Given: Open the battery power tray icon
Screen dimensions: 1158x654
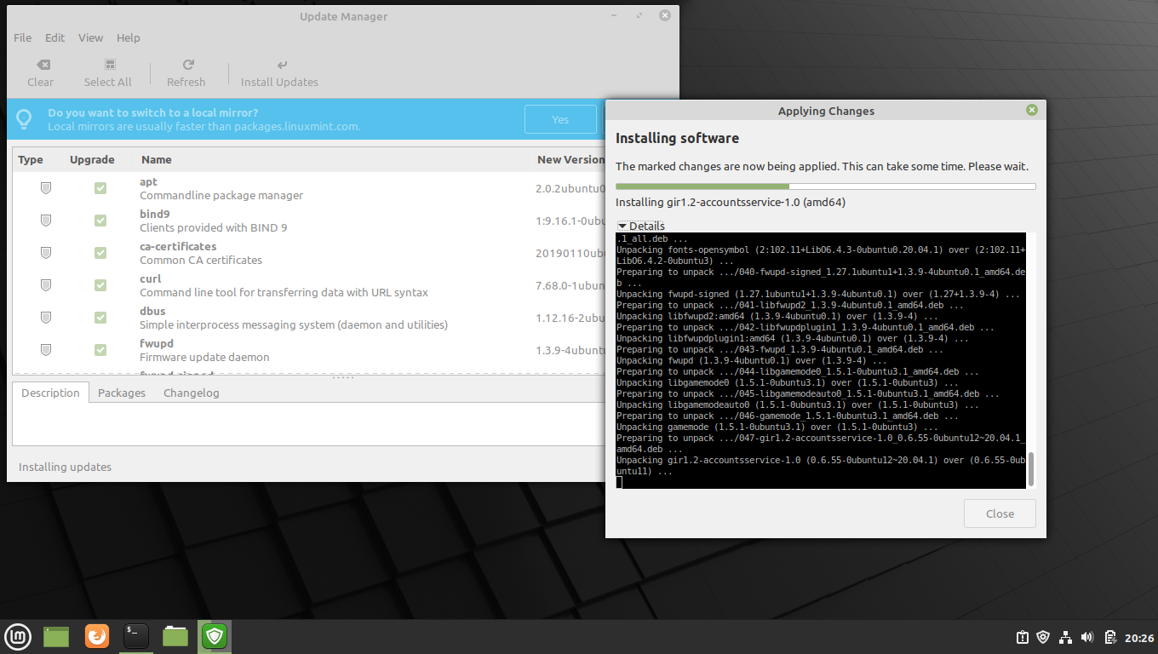Looking at the screenshot, I should pyautogui.click(x=1110, y=637).
